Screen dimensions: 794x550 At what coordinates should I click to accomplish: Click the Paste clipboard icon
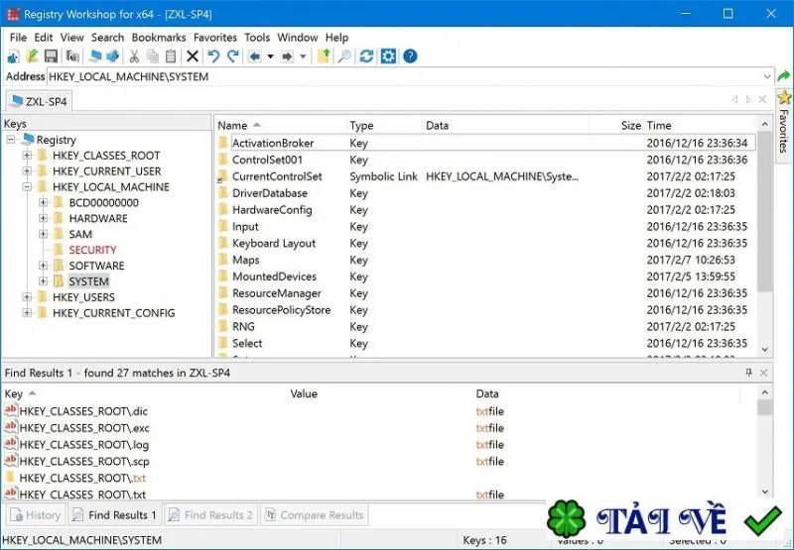coord(171,56)
